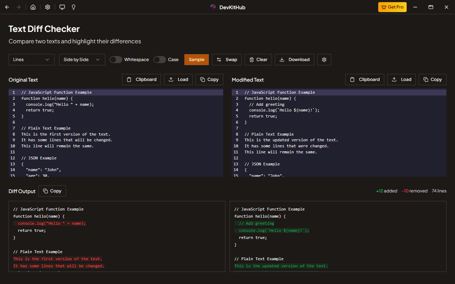This screenshot has height=284, width=455.
Task: Open the home icon in title bar
Action: pos(33,7)
